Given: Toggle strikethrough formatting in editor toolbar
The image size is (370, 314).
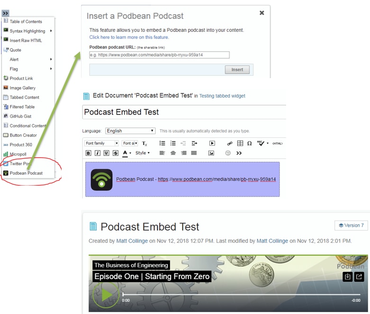Looking at the screenshot, I should 116,153.
